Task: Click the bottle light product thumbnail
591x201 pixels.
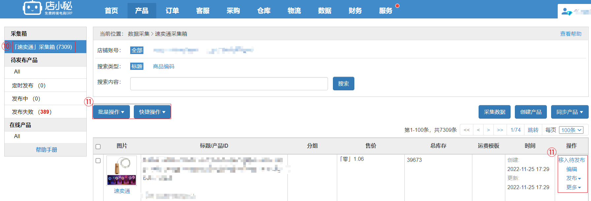Action: [x=122, y=171]
